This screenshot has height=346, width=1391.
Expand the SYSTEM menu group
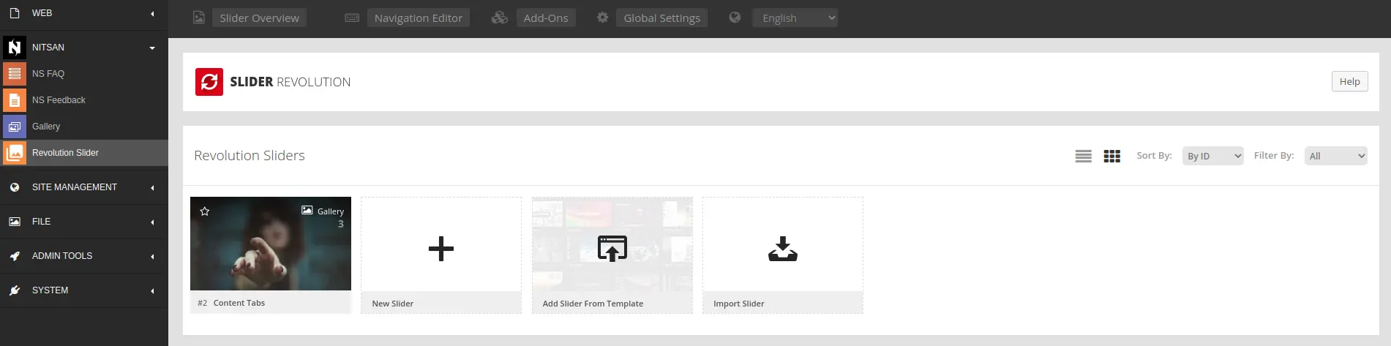tap(152, 290)
